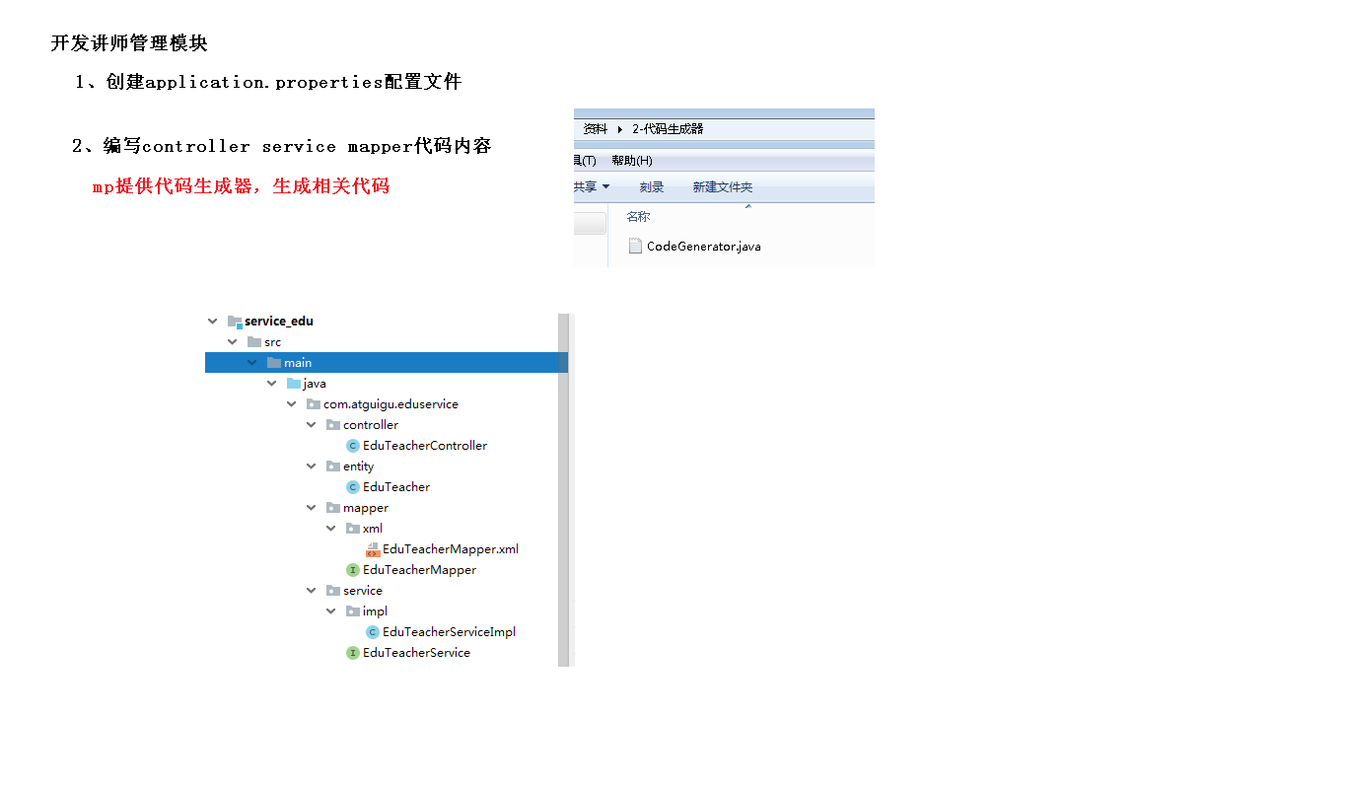Collapse the src folder chevron
The image size is (1349, 791).
tap(233, 342)
